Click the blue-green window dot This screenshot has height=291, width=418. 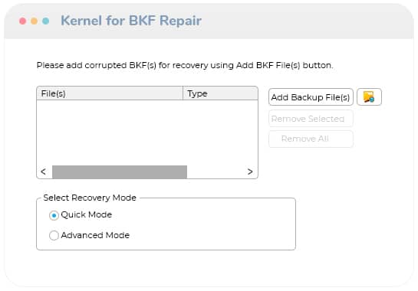pos(45,21)
